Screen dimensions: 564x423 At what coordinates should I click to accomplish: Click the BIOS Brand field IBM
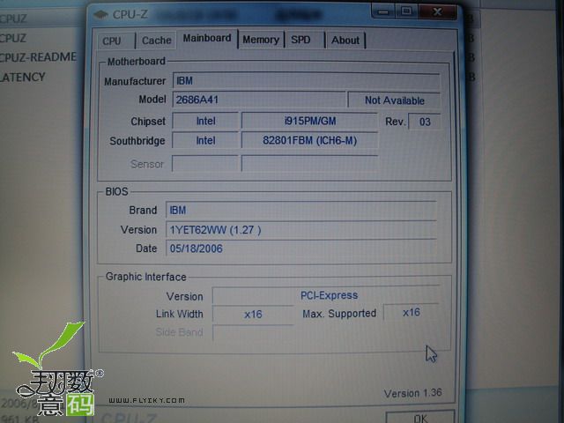coord(301,210)
